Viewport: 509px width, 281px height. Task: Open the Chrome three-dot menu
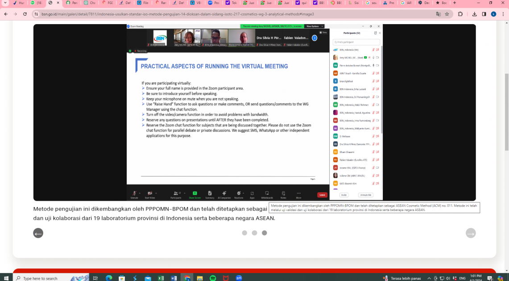pos(502,14)
